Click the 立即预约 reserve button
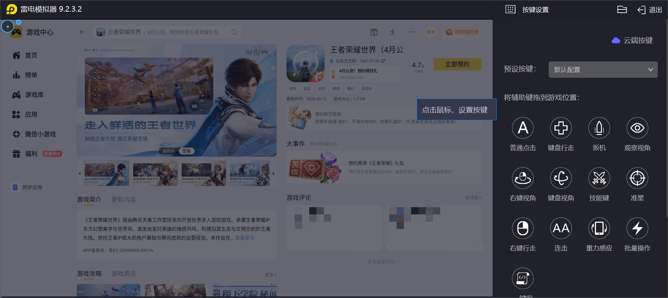The height and width of the screenshot is (298, 668). (x=457, y=64)
